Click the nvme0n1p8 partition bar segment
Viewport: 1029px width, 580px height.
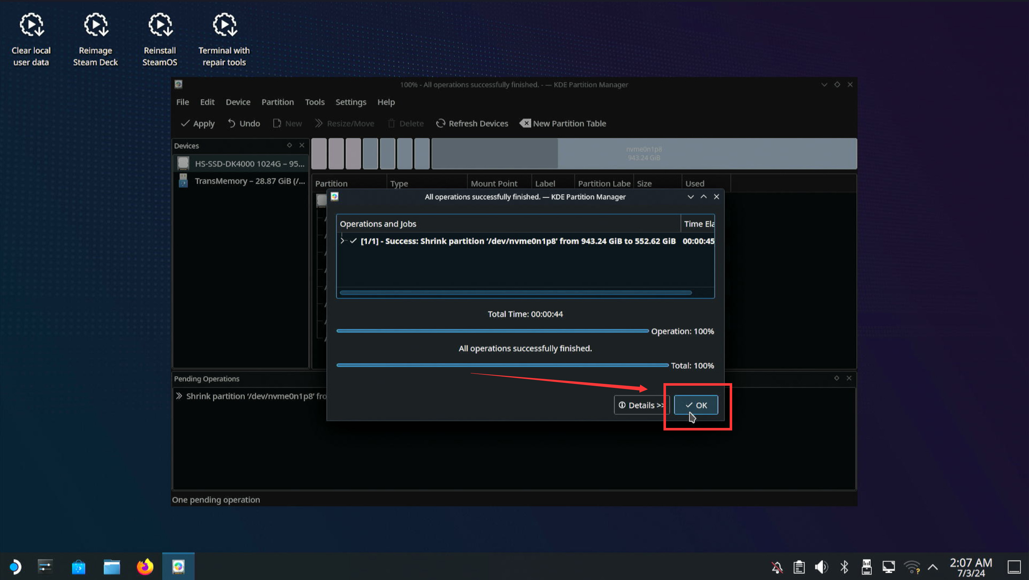[x=643, y=154]
